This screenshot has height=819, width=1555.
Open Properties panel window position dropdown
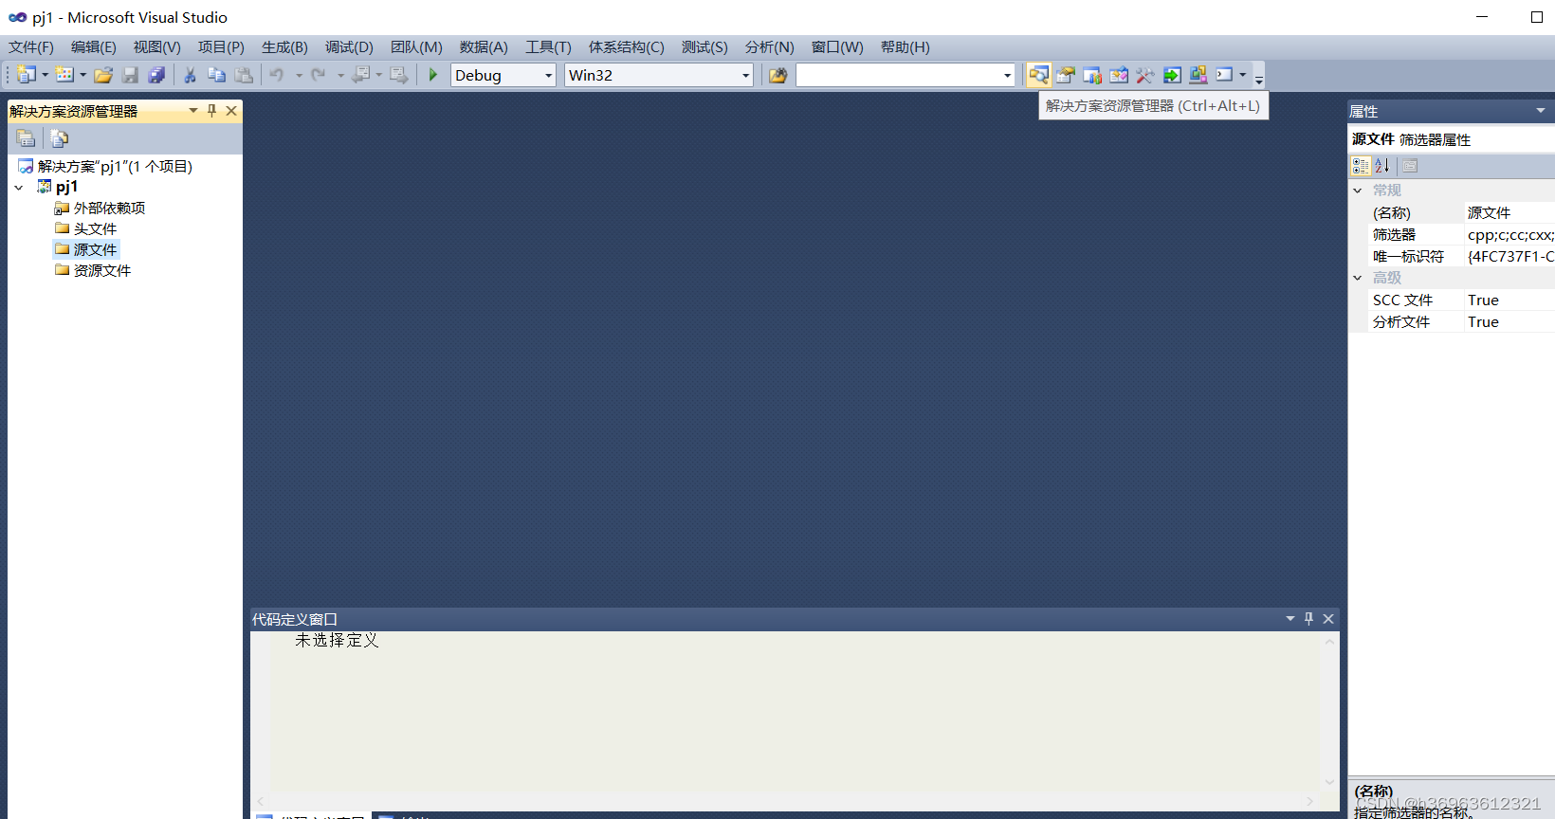coord(1541,111)
